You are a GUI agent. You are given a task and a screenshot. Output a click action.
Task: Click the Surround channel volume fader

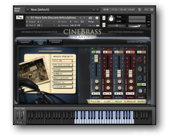click(x=130, y=74)
